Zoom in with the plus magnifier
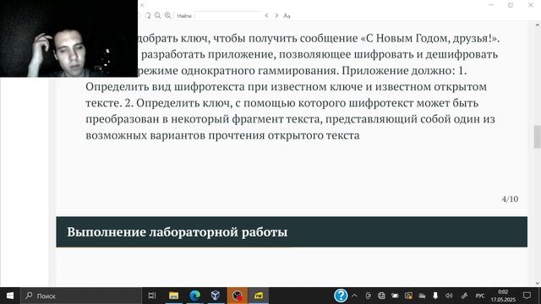 tap(167, 15)
